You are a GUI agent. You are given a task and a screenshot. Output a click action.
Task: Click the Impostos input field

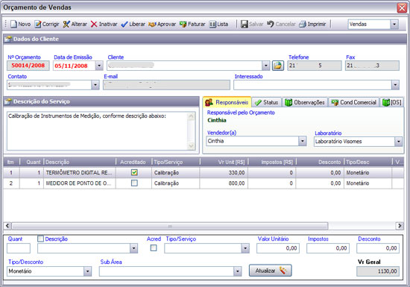coord(328,248)
